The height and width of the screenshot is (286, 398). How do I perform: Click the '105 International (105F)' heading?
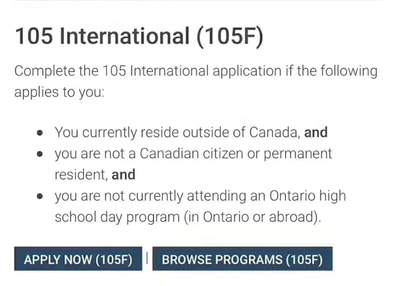(x=139, y=36)
